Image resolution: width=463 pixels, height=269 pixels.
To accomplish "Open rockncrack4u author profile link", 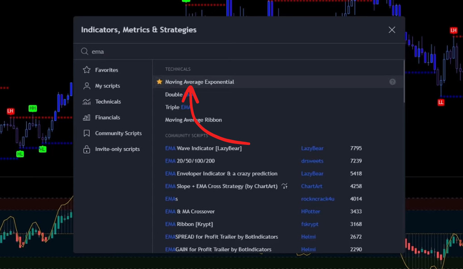I will [318, 199].
